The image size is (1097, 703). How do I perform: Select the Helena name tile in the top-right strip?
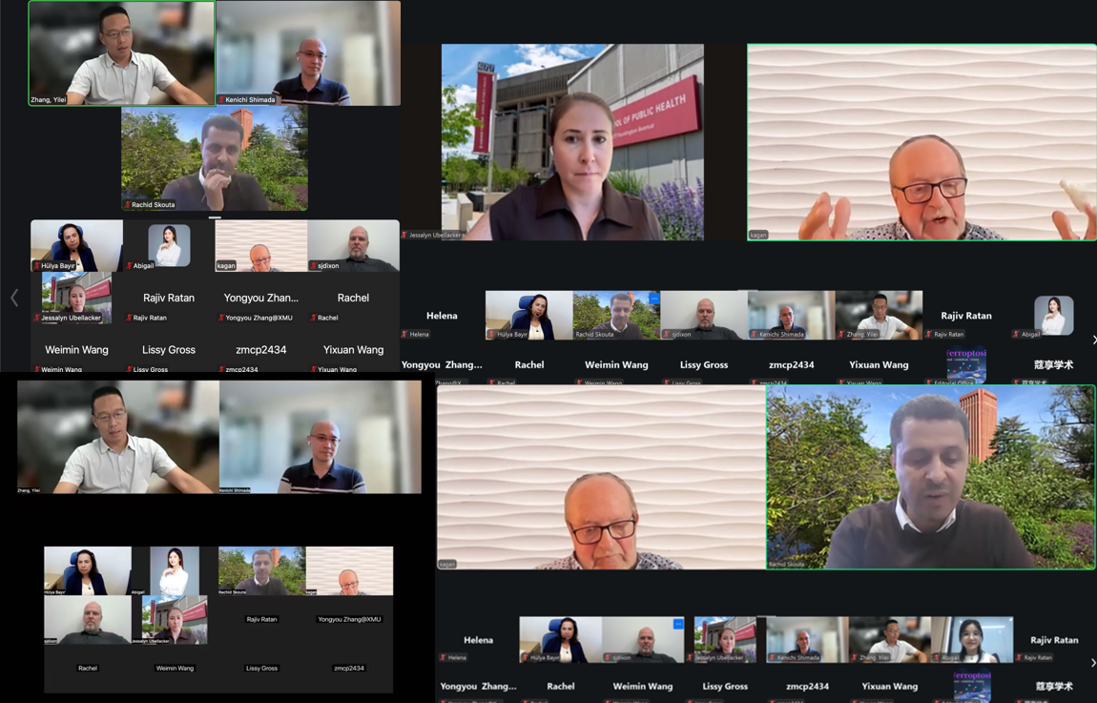click(x=443, y=316)
